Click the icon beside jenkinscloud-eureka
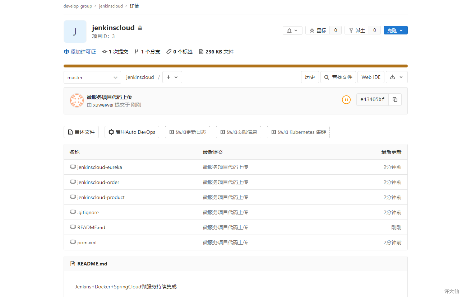 tap(73, 167)
